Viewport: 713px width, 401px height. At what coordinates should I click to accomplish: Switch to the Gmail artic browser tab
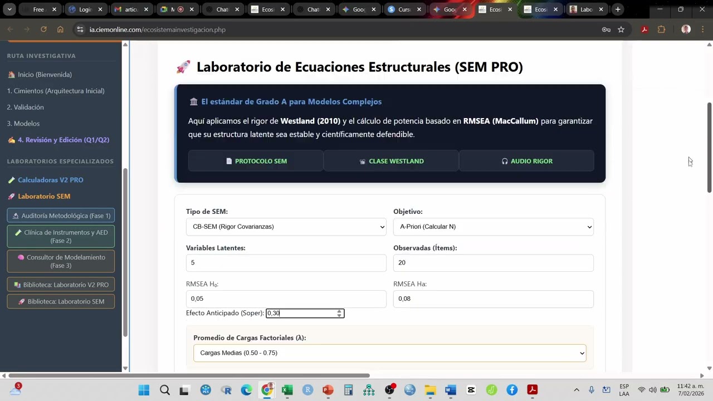(131, 9)
